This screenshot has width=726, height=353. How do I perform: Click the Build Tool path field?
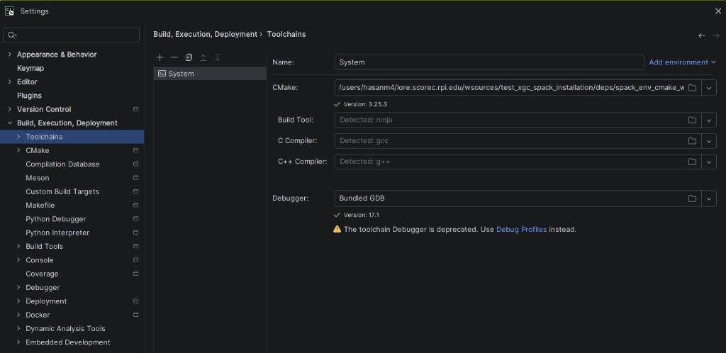pos(510,120)
